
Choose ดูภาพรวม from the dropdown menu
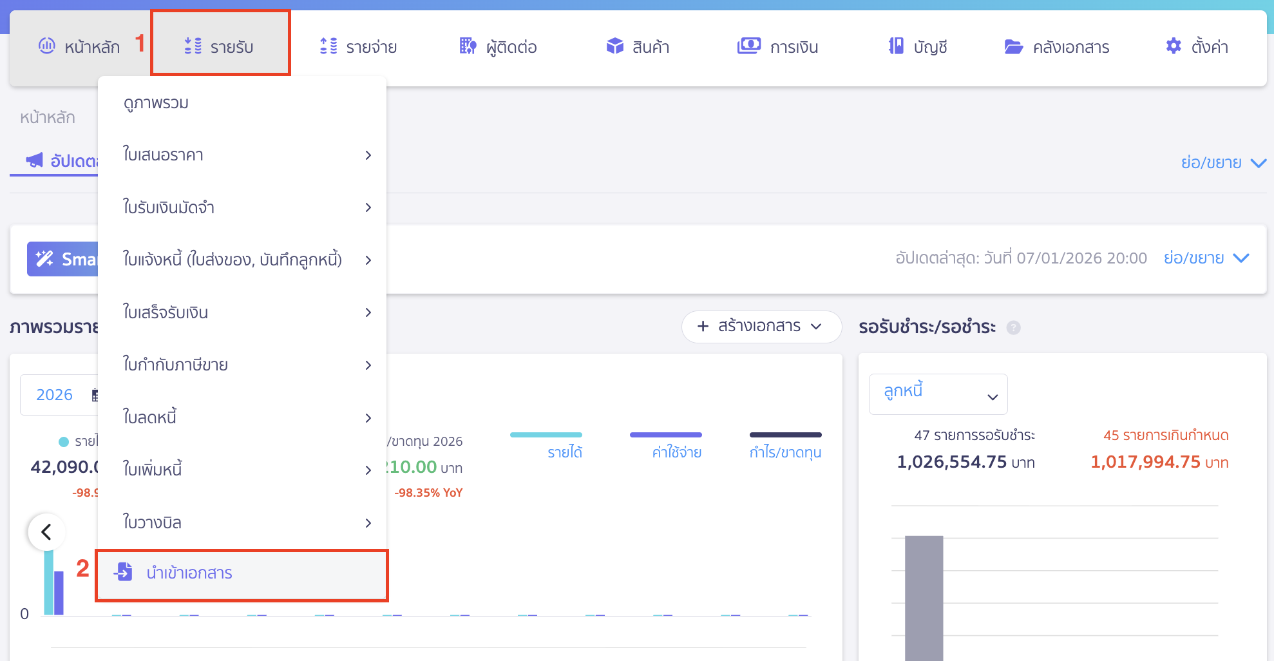point(155,102)
